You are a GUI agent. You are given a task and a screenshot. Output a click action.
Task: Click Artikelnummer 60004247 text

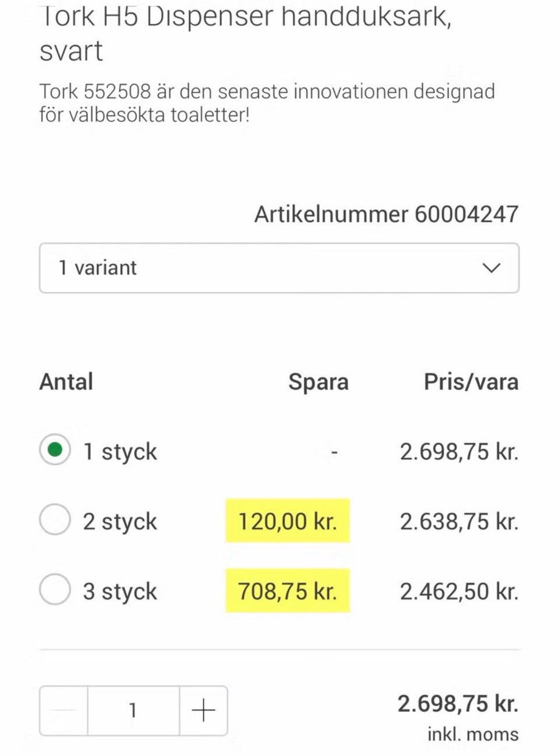coord(386,214)
